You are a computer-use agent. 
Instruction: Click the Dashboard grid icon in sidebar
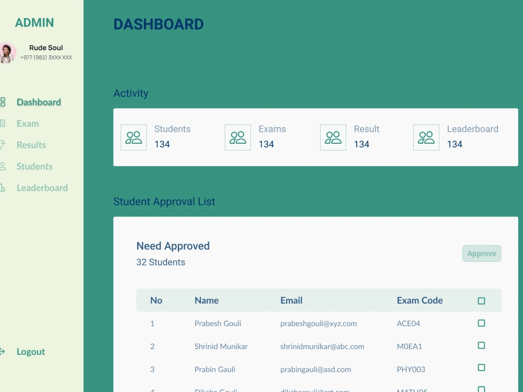pyautogui.click(x=3, y=102)
